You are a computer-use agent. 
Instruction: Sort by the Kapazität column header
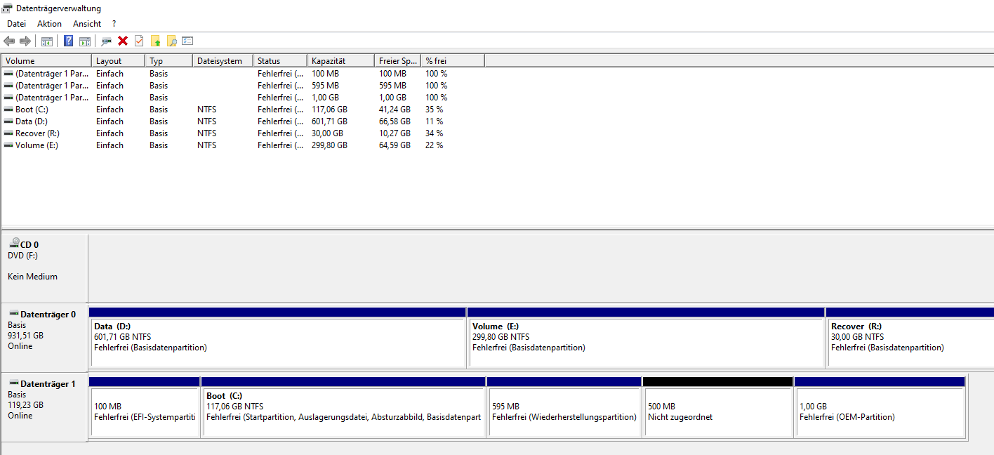click(340, 61)
